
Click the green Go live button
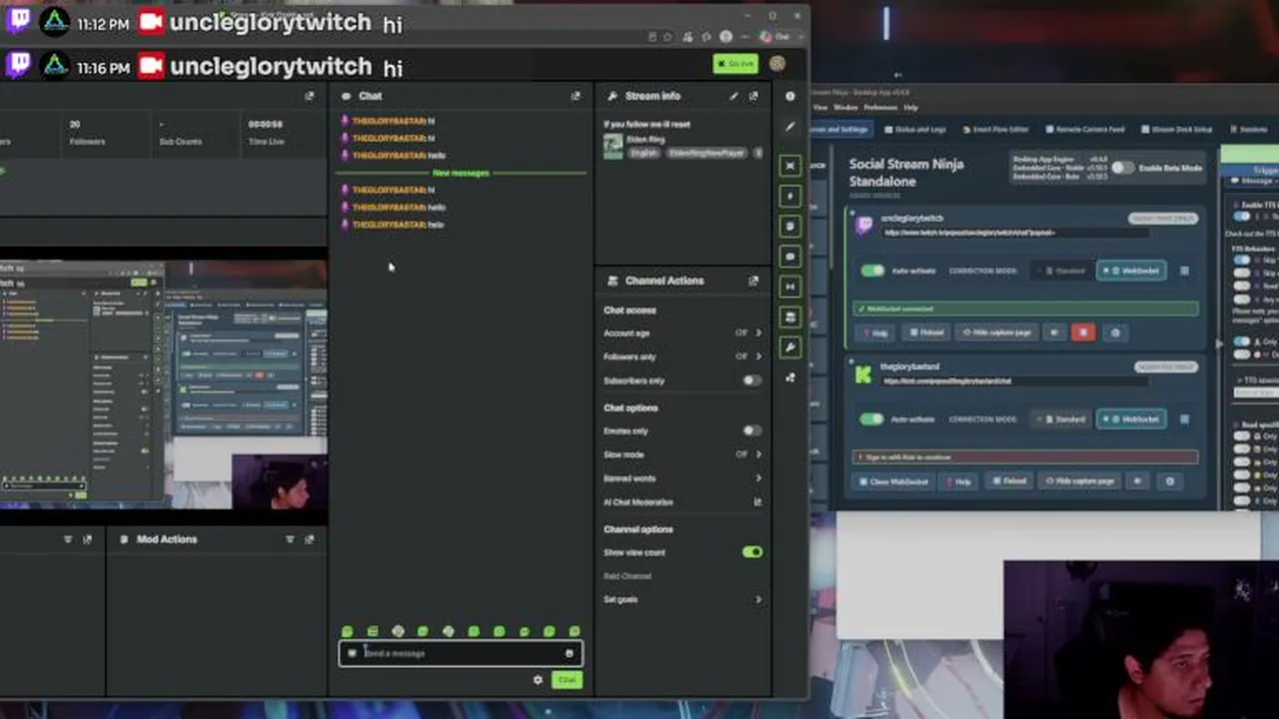[x=735, y=64]
